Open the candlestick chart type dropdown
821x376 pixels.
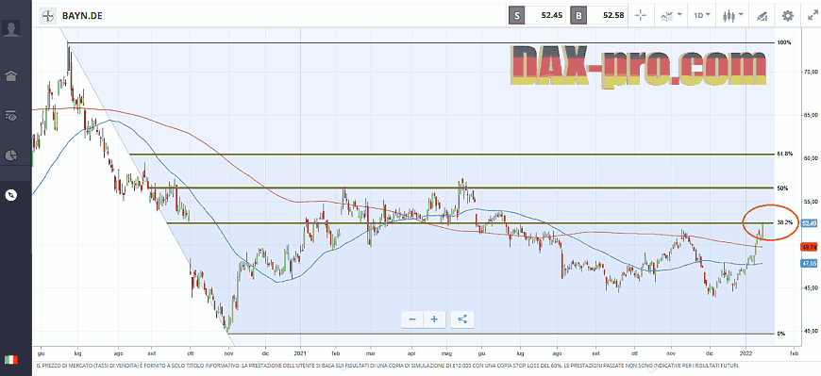pyautogui.click(x=733, y=16)
